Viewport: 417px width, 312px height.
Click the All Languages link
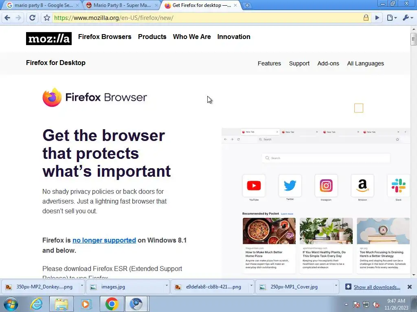[365, 63]
